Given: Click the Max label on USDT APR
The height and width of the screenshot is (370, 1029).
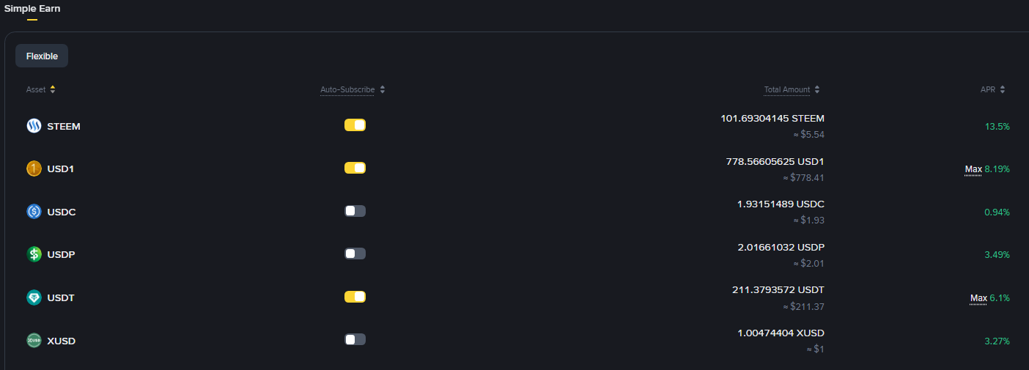Looking at the screenshot, I should click(x=978, y=298).
